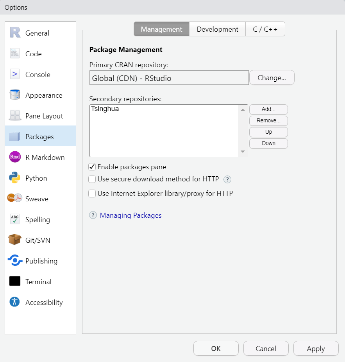Click Add... secondary repository button
The image size is (345, 362).
[x=268, y=109]
